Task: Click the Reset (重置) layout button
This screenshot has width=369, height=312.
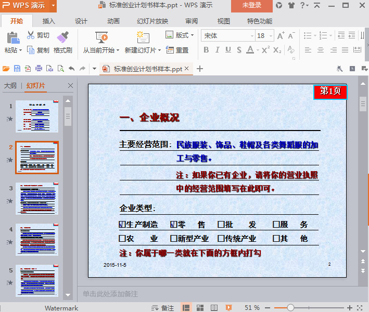Action: pyautogui.click(x=177, y=50)
